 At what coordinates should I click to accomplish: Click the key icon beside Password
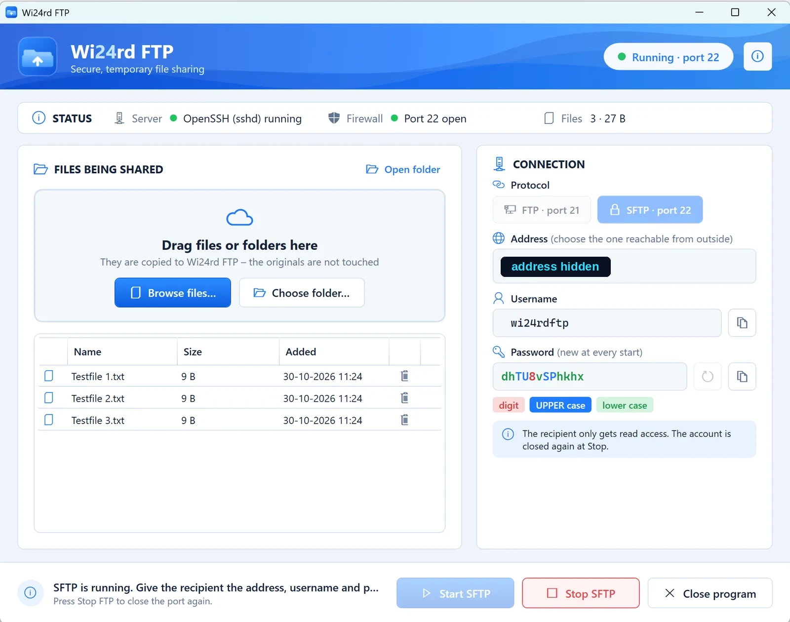pos(499,352)
